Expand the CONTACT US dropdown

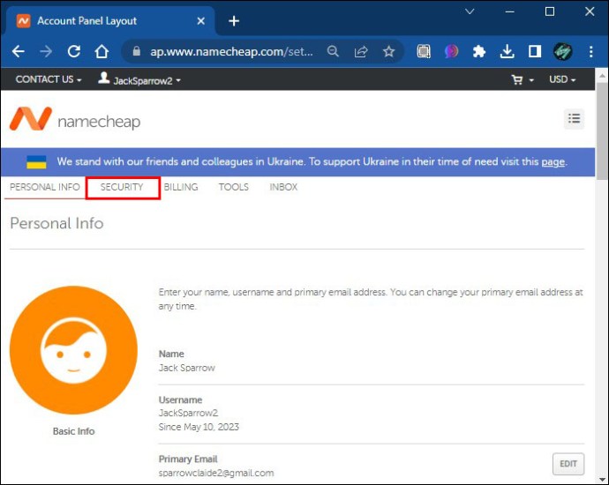[x=49, y=79]
